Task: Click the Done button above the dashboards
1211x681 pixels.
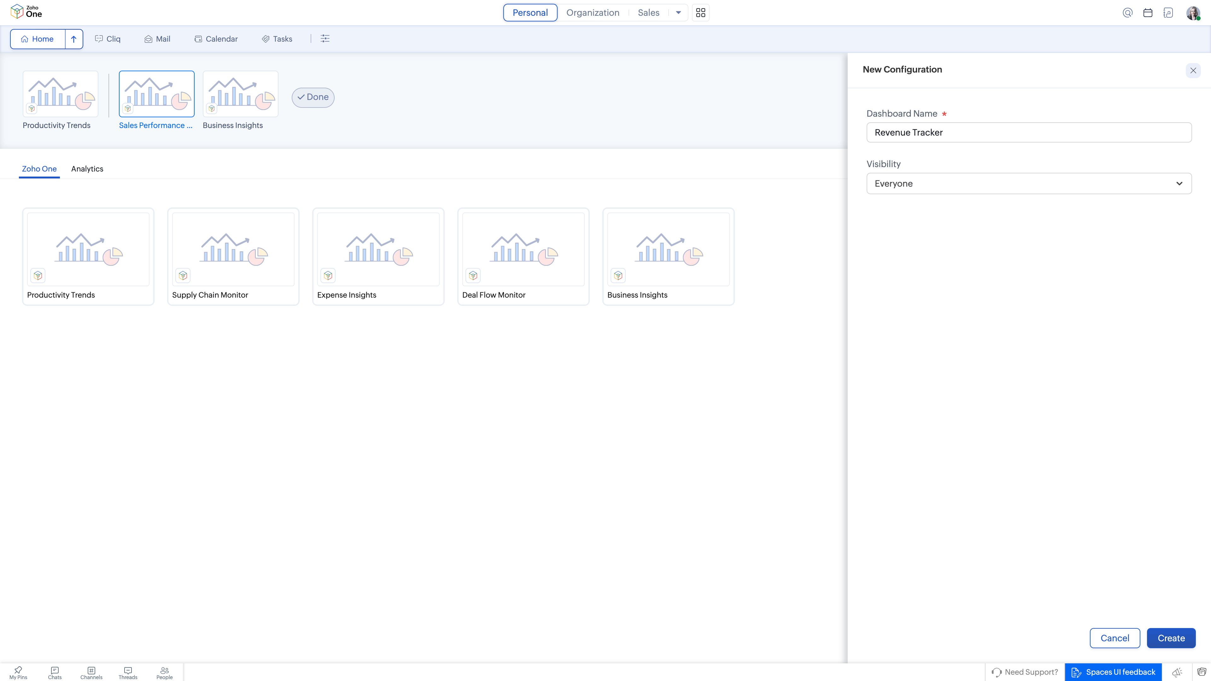Action: click(313, 97)
